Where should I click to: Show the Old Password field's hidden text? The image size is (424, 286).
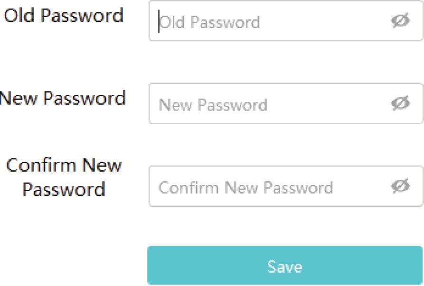point(400,21)
